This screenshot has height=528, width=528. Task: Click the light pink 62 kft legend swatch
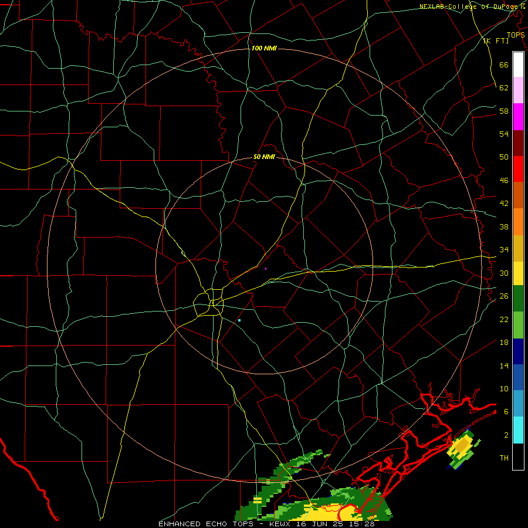coord(518,90)
